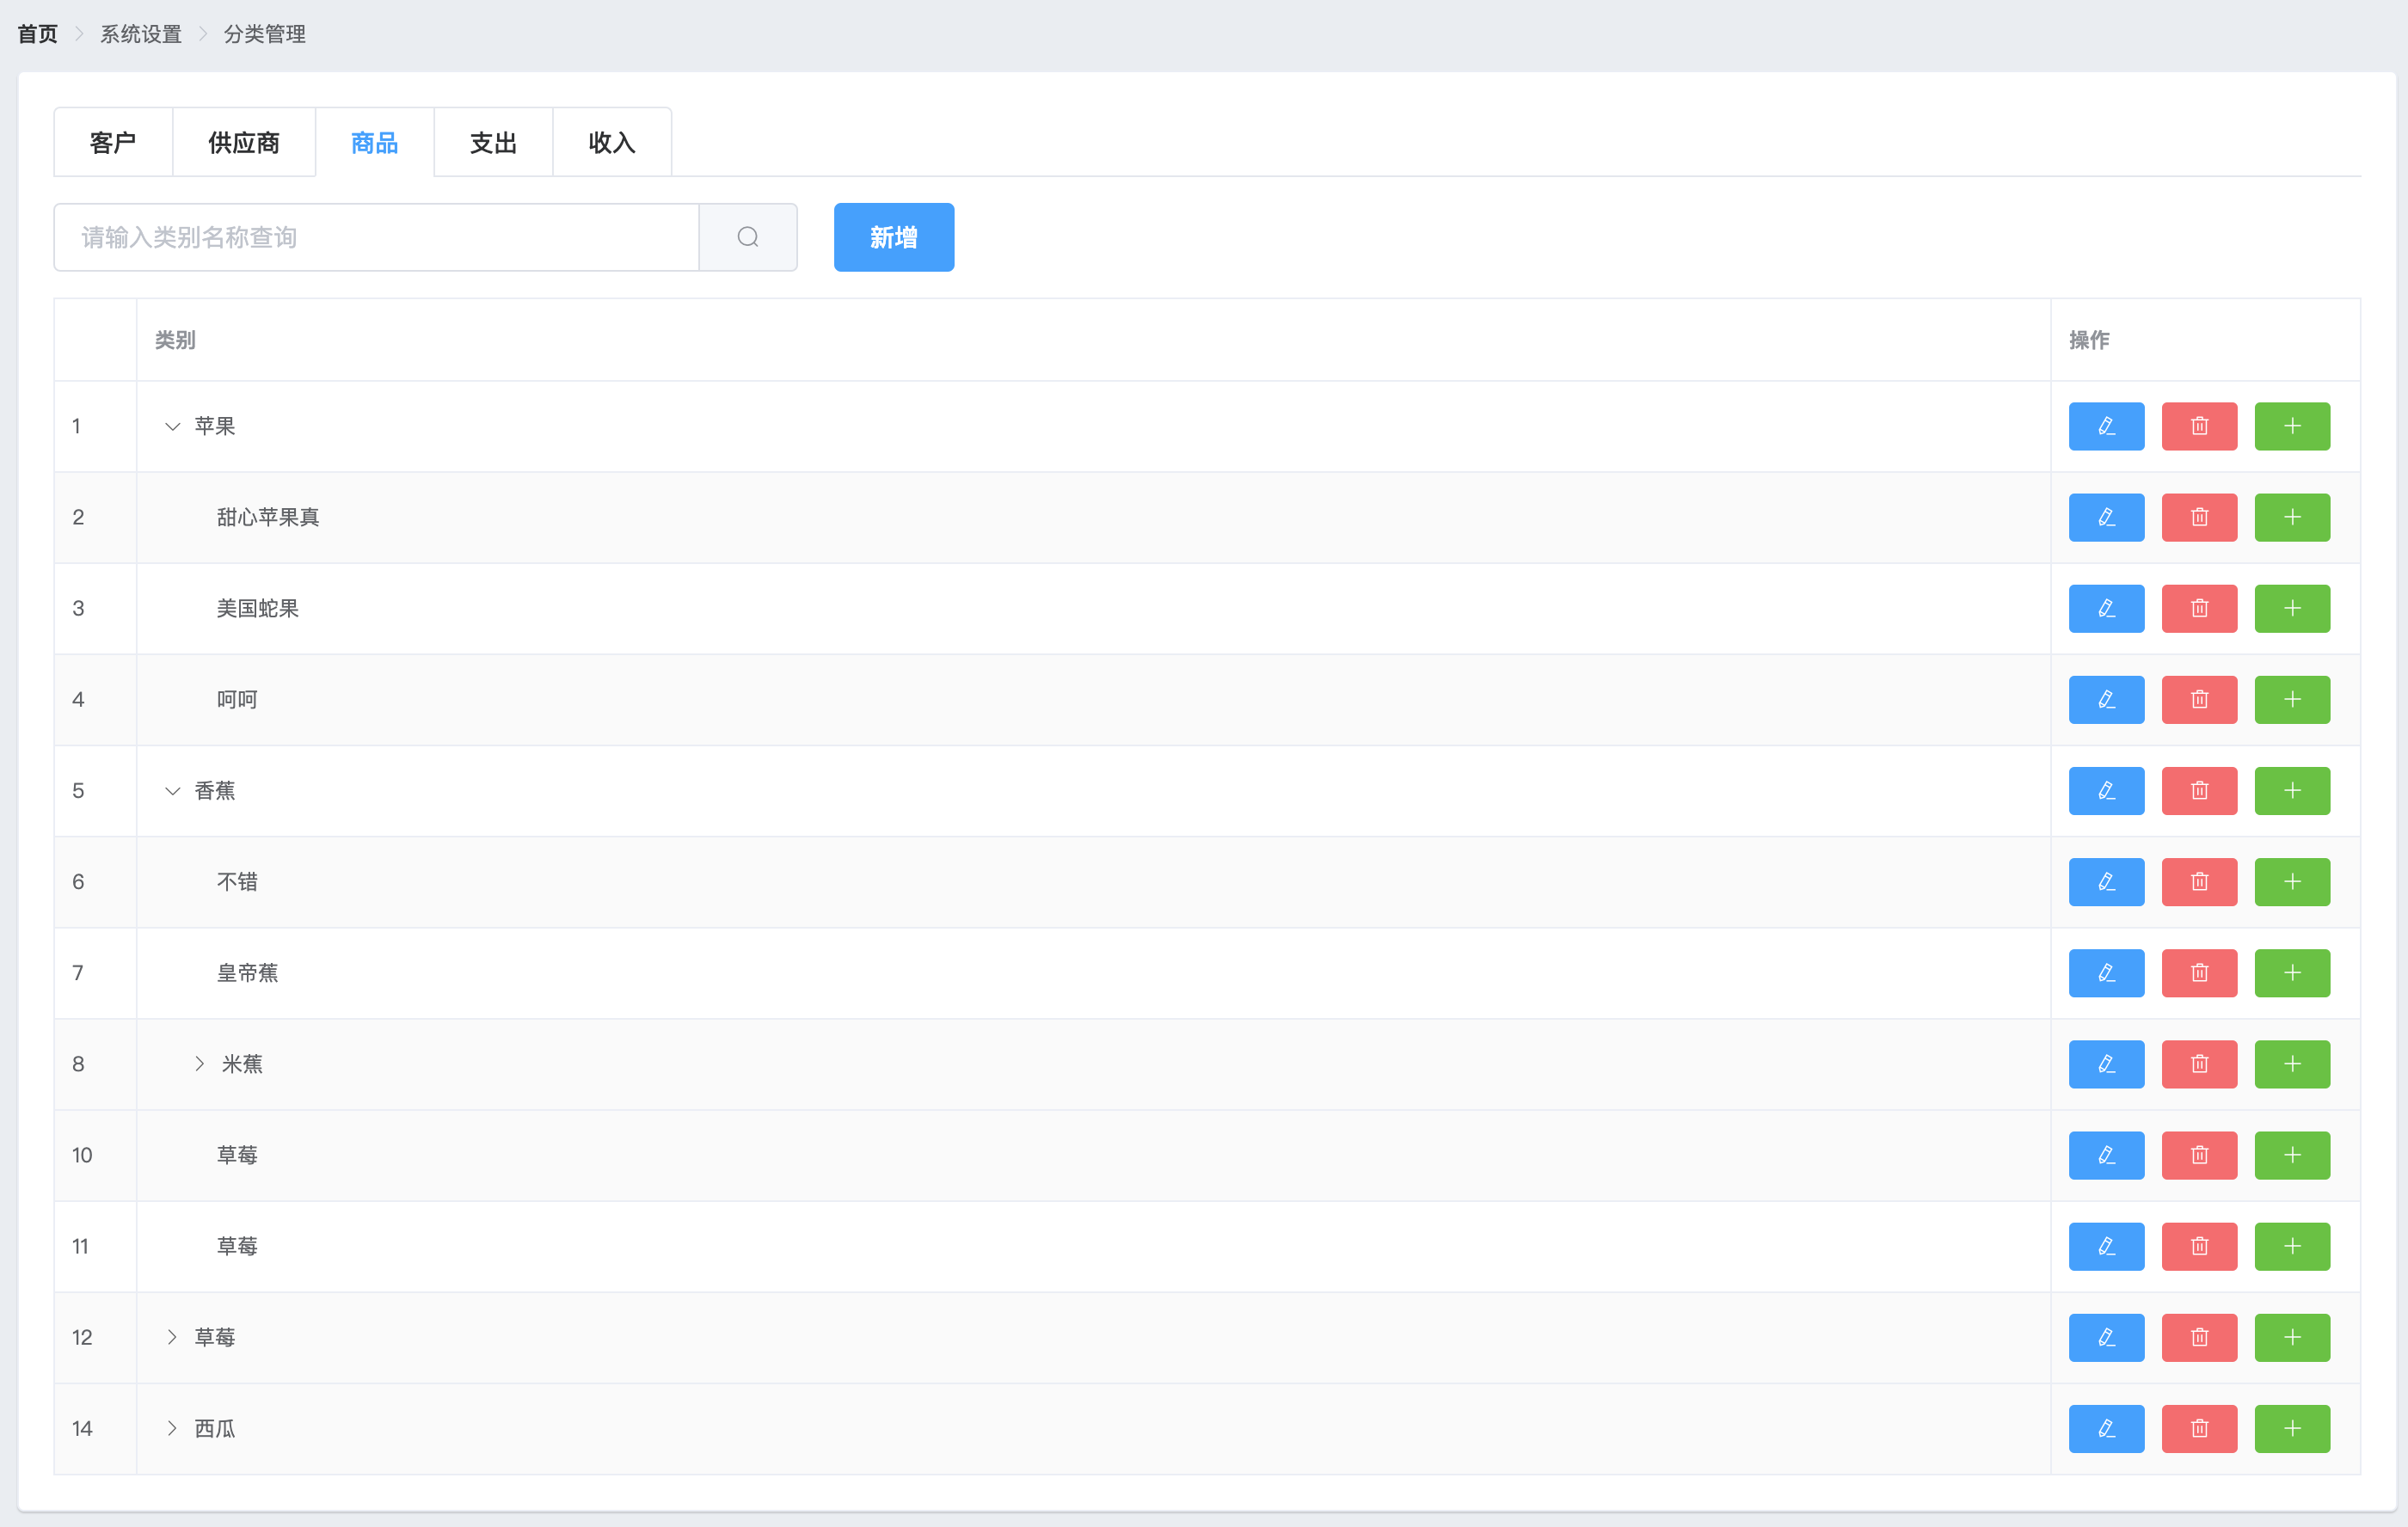Screen dimensions: 2408x1527
Task: Open the 支出 tab
Action: [493, 142]
